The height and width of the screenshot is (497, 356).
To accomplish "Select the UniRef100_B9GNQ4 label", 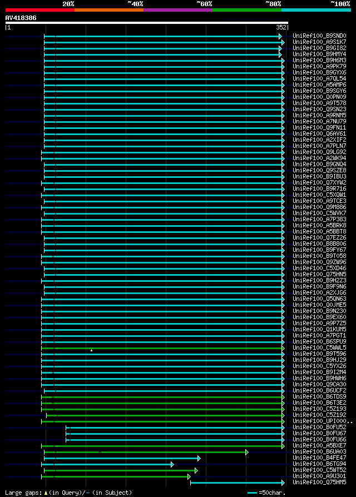I will tap(319, 164).
